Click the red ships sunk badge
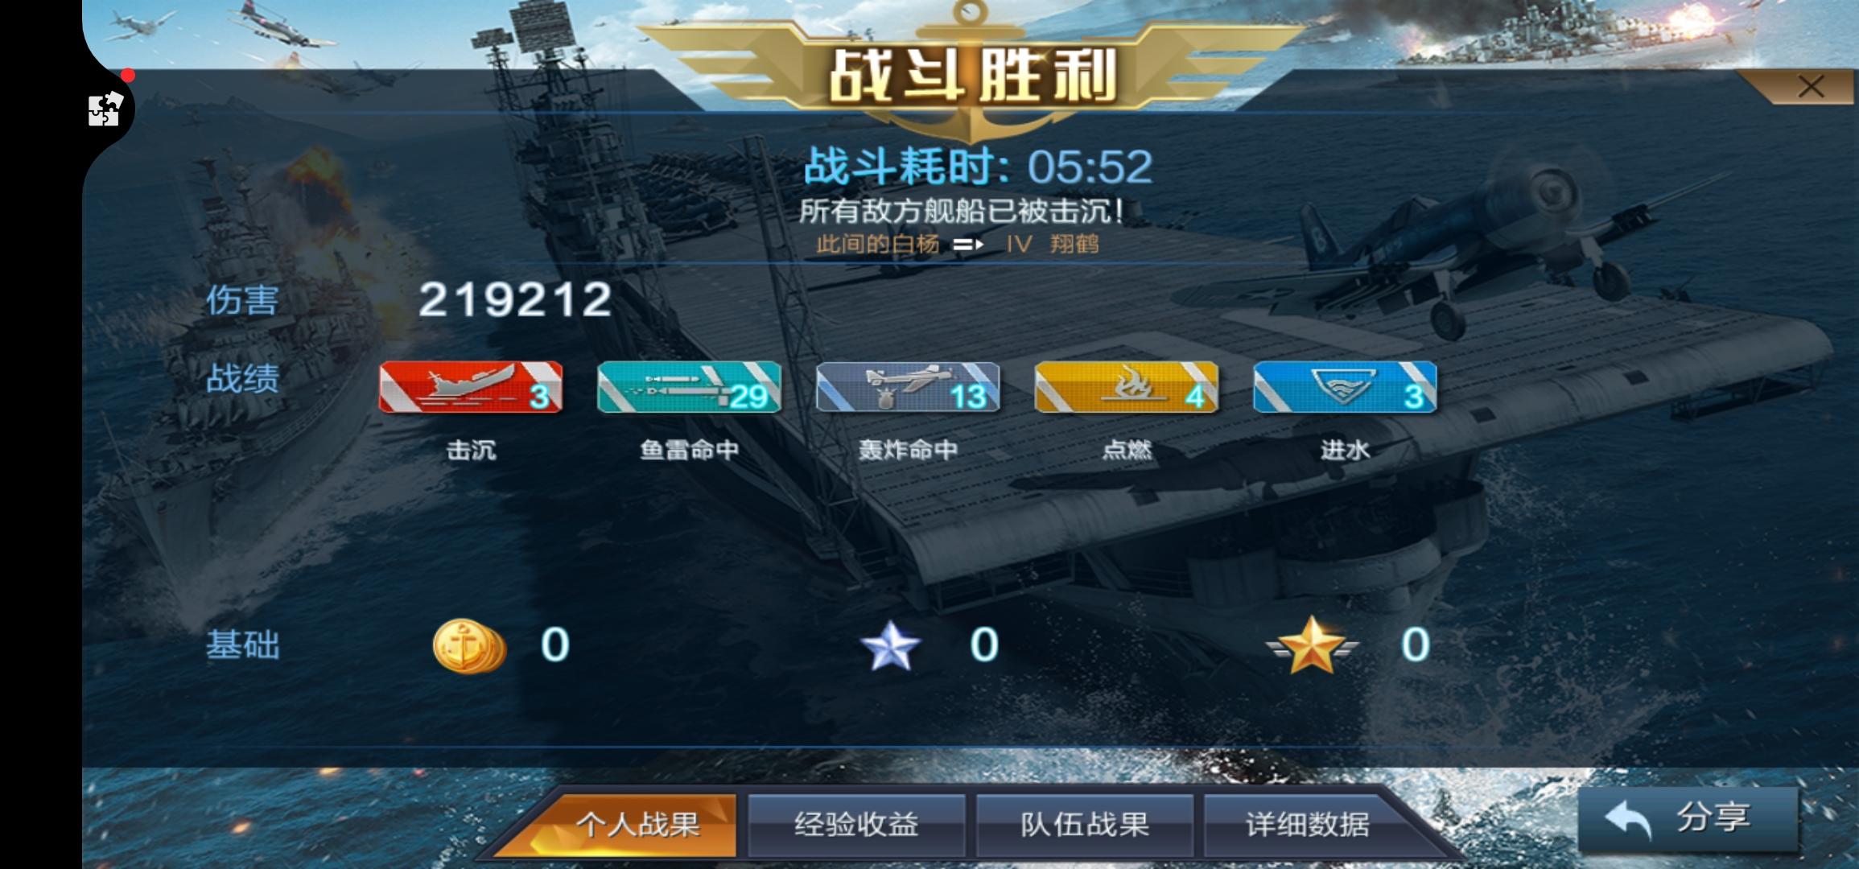Viewport: 1859px width, 869px height. [x=471, y=387]
